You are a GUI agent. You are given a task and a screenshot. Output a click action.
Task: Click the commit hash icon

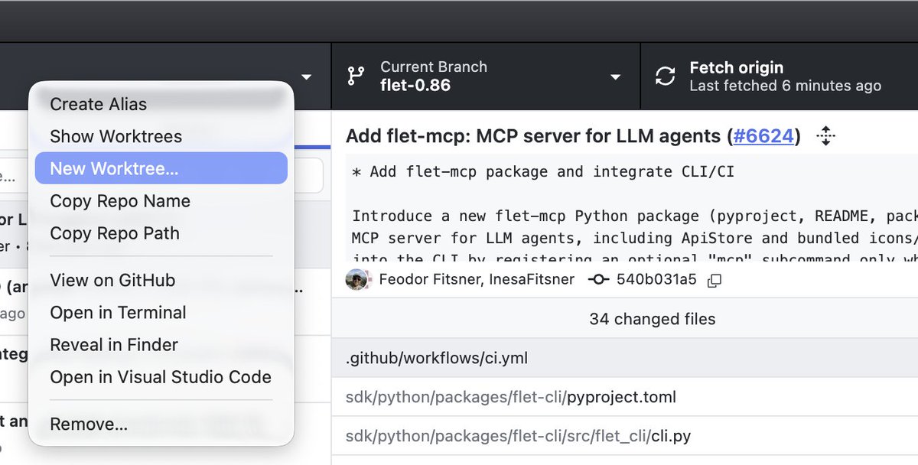tap(598, 280)
